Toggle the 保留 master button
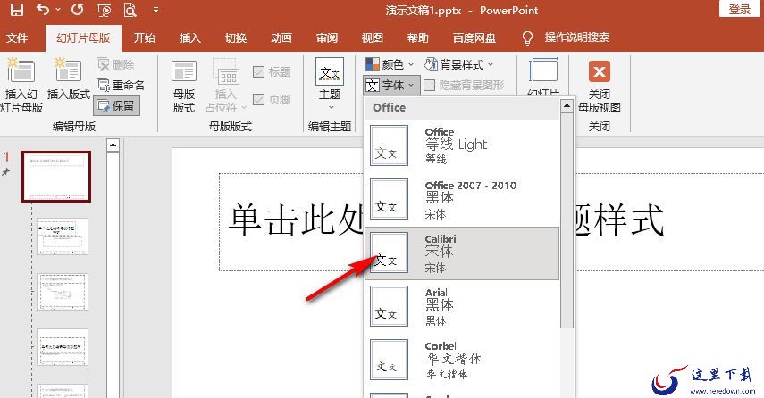This screenshot has width=764, height=398. coord(116,105)
